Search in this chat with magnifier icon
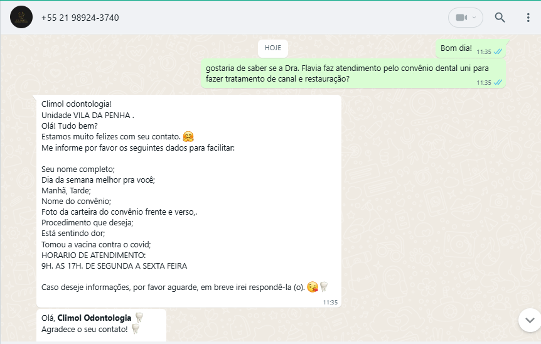541x344 pixels. click(500, 17)
